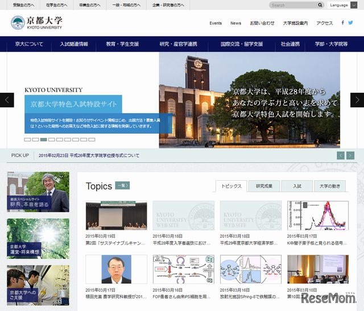Open 一般・地域の方へ top link
This screenshot has height=311, width=364.
(x=126, y=5)
